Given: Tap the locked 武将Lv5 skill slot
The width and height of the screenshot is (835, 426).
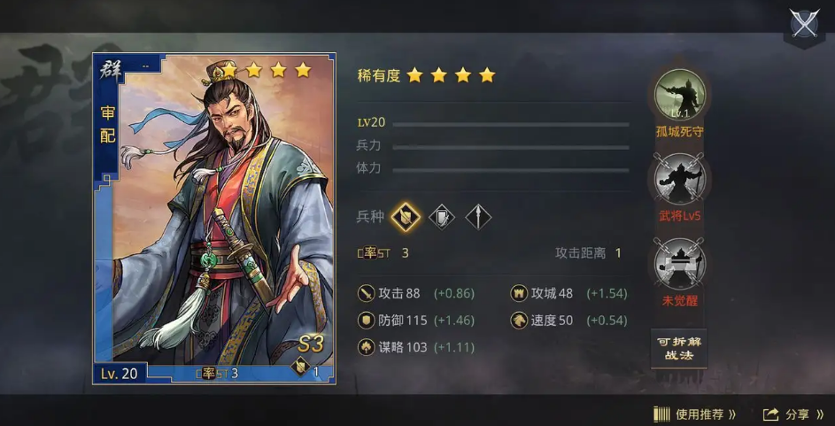Looking at the screenshot, I should [x=679, y=179].
